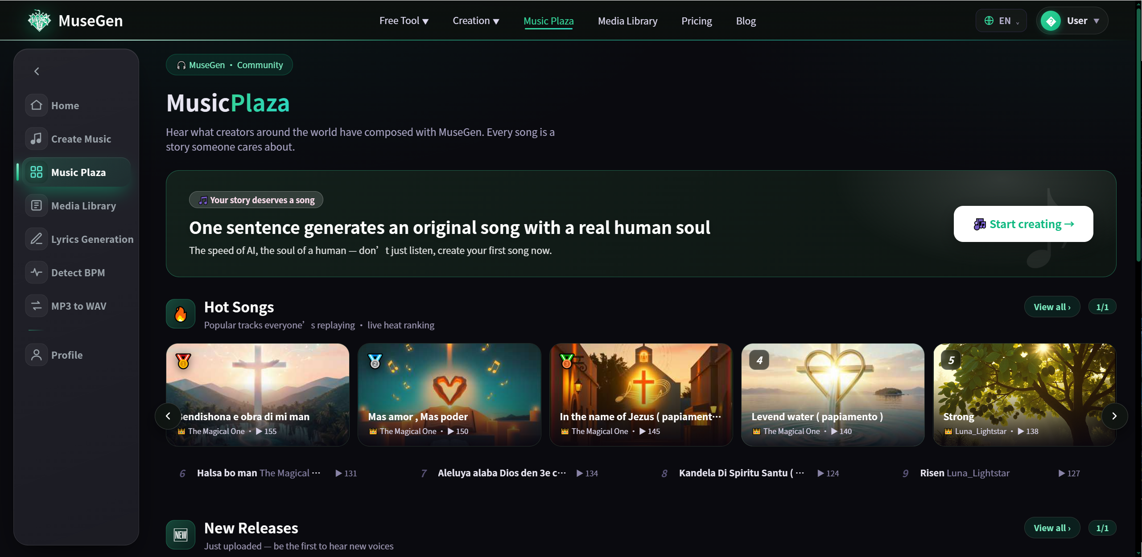This screenshot has height=557, width=1142.
Task: Click the MP3 to WAV convert icon
Action: pyautogui.click(x=36, y=306)
